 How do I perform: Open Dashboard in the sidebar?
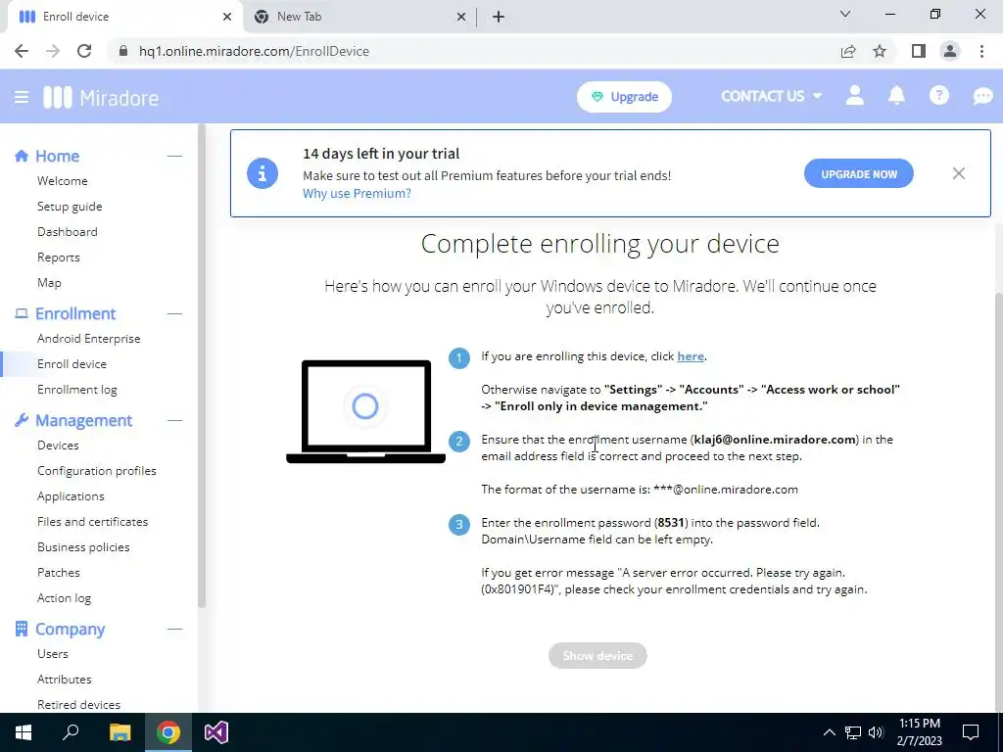(68, 232)
